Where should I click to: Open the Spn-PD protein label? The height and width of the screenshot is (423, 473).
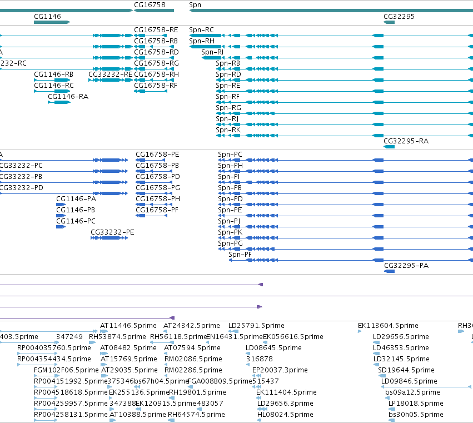pyautogui.click(x=230, y=199)
